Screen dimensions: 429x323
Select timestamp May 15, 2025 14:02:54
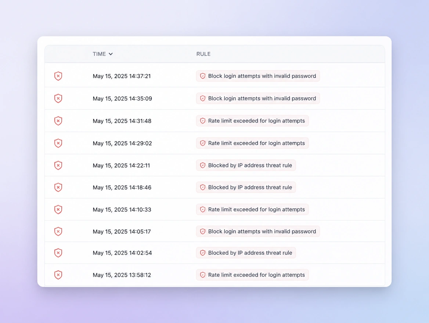pos(122,253)
